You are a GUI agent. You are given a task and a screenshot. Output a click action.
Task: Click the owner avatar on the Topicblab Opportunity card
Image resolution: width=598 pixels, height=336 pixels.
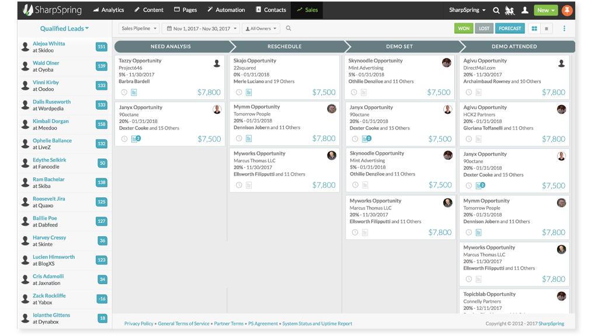pyautogui.click(x=561, y=296)
